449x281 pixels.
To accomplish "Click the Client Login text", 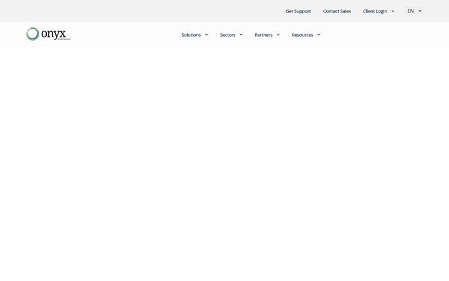I will click(375, 11).
